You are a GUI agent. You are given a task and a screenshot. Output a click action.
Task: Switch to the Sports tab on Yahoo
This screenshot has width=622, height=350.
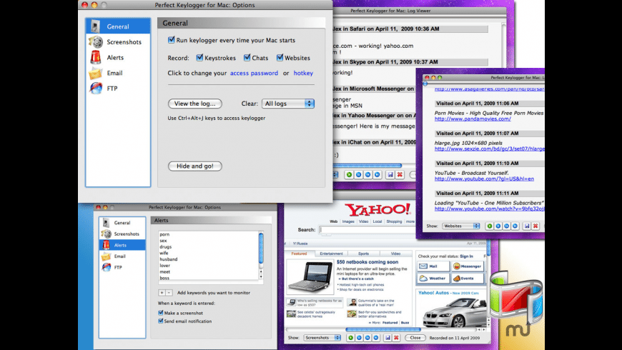coord(363,254)
